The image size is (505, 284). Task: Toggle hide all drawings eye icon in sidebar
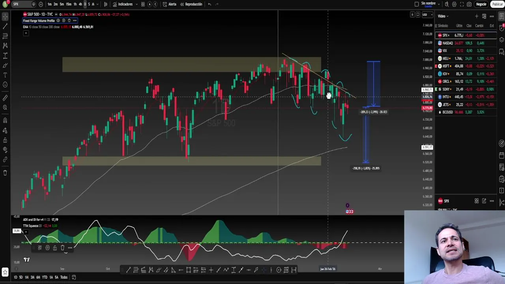(5, 150)
